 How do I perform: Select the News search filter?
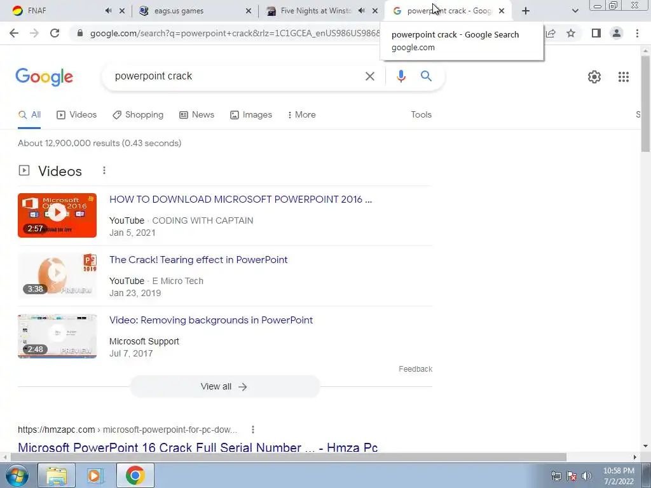click(x=197, y=115)
